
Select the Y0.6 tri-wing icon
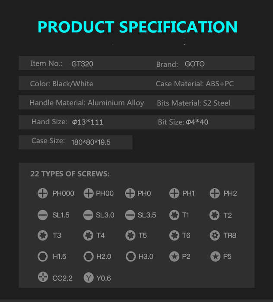89,277
